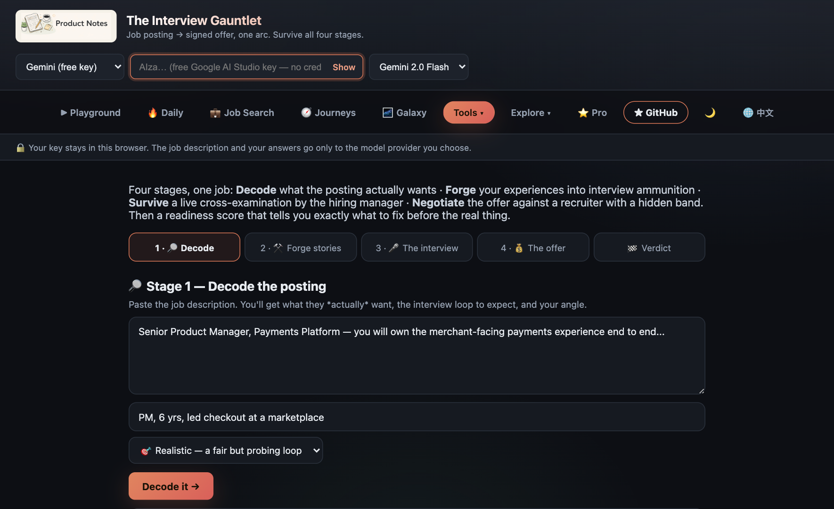Image resolution: width=834 pixels, height=509 pixels.
Task: Click the target icon in the difficulty dropdown
Action: tap(146, 451)
